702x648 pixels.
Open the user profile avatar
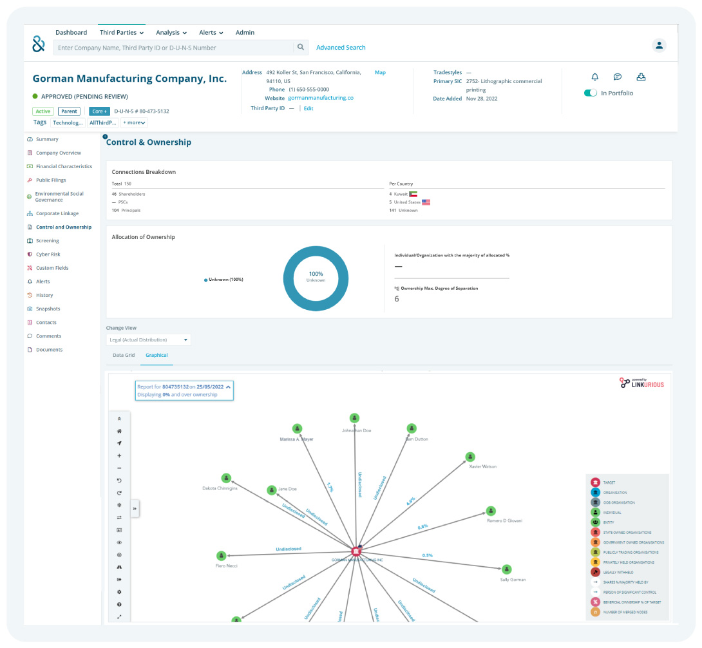[x=659, y=46]
